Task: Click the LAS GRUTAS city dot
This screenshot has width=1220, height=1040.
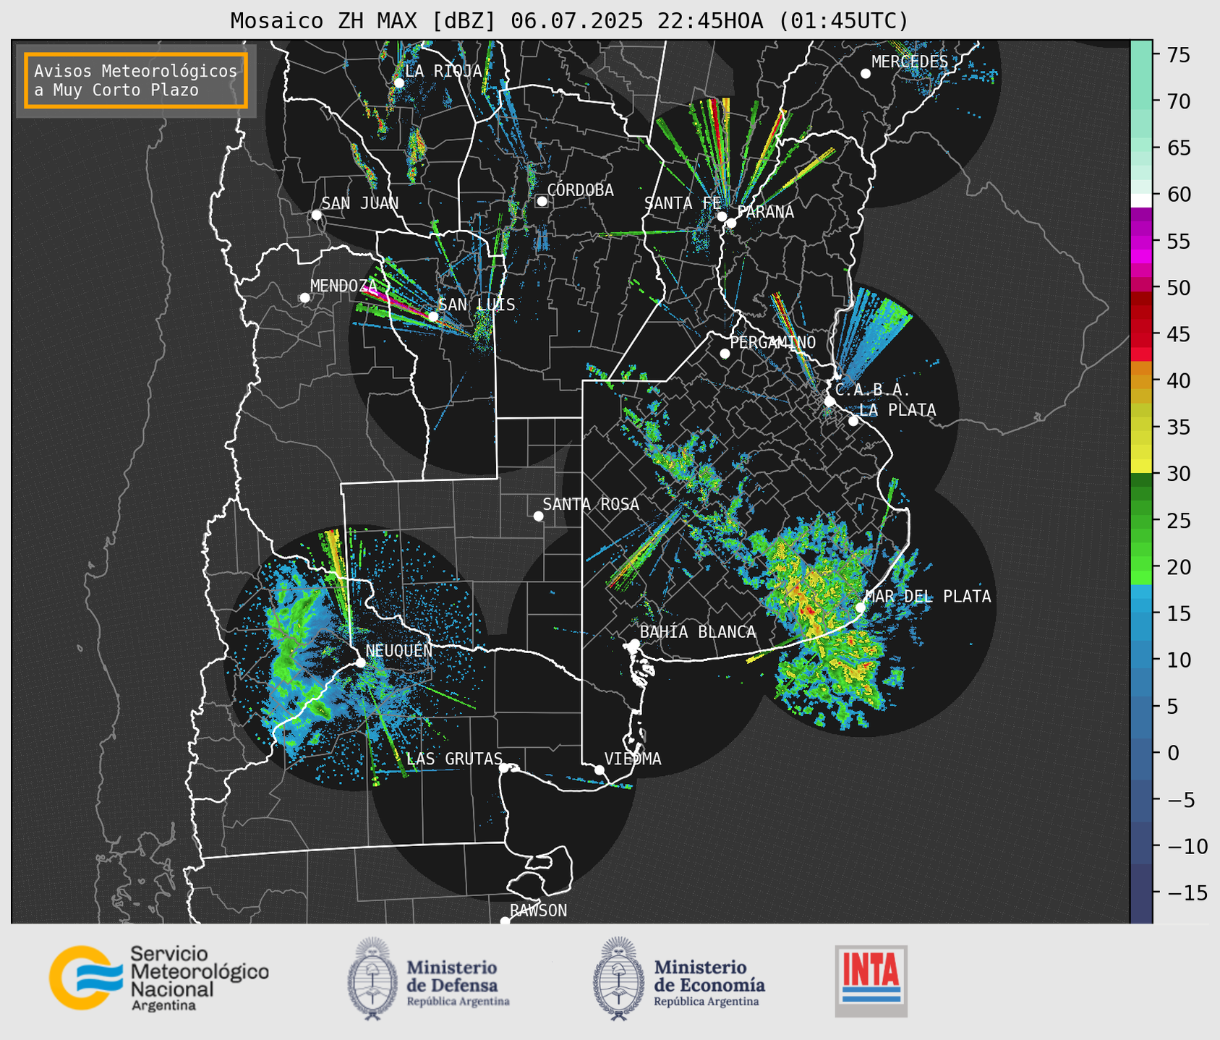Action: coord(504,767)
